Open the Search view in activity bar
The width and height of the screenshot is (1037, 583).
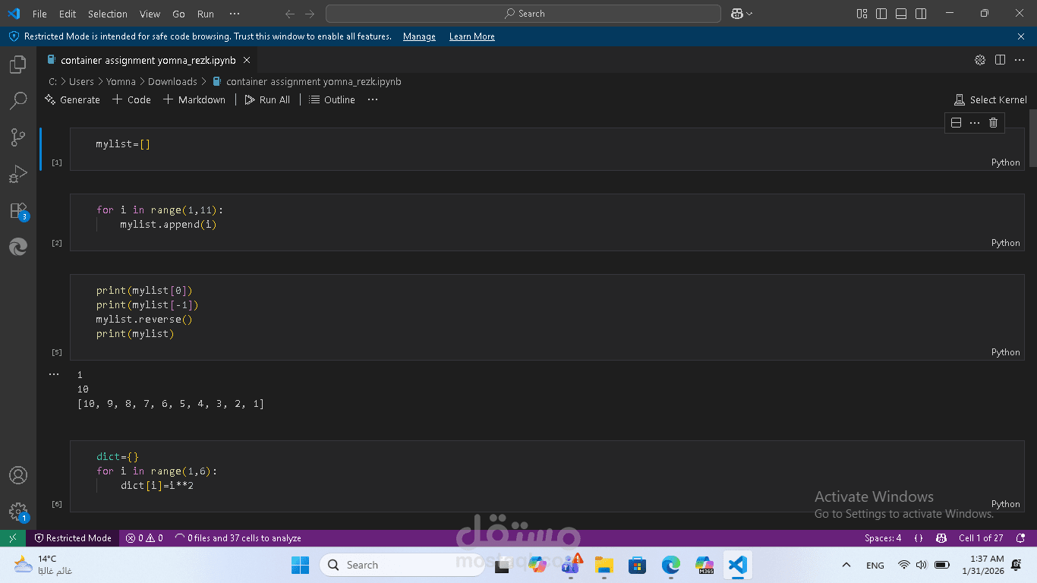click(18, 101)
